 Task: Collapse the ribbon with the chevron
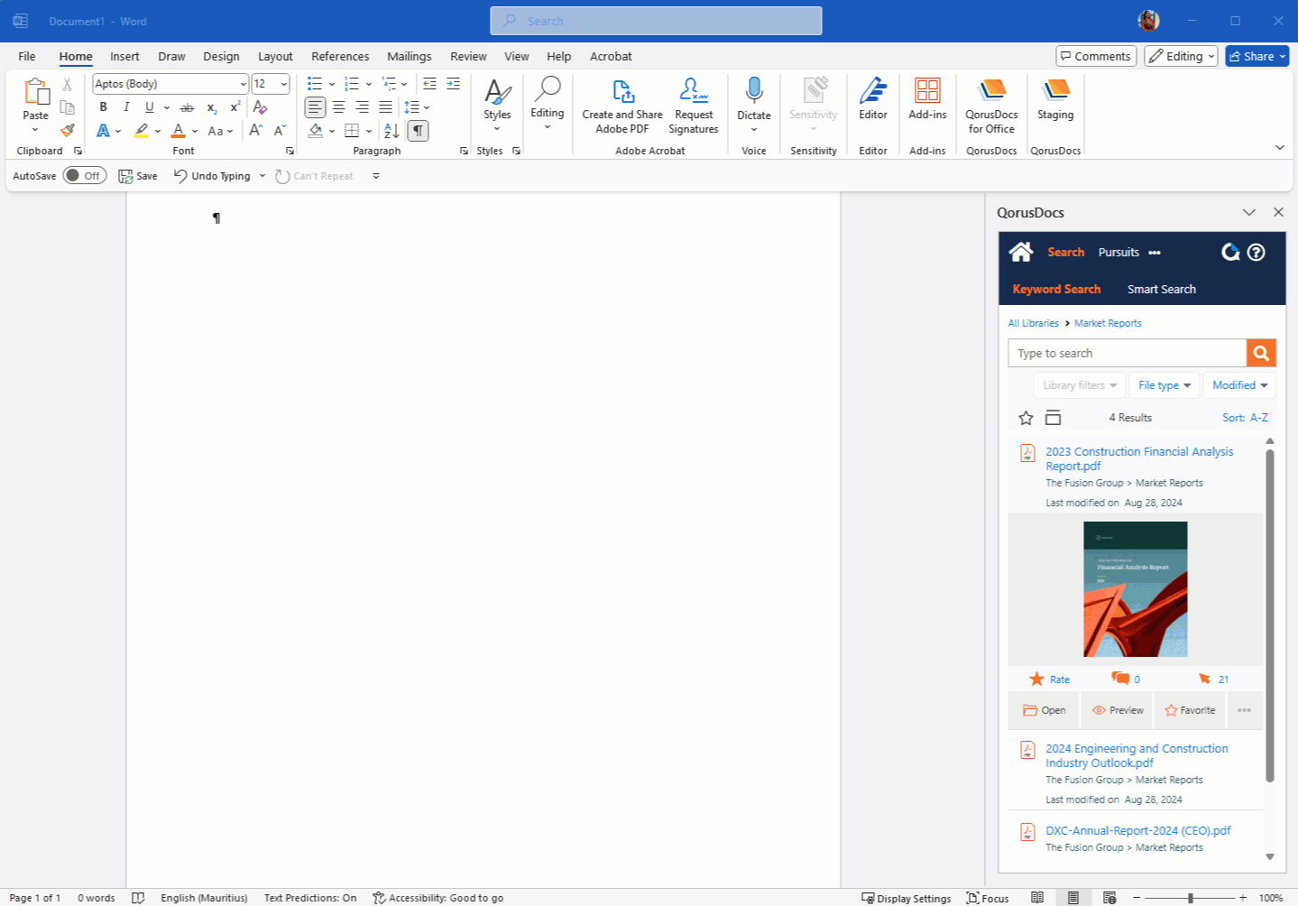click(1279, 147)
